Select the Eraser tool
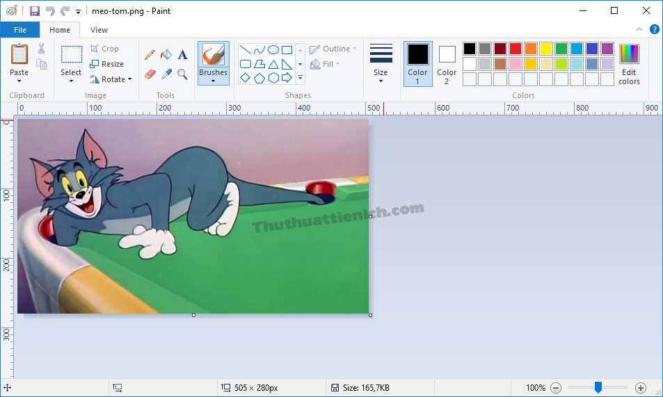Viewport: 663px width, 397px height. click(x=150, y=74)
